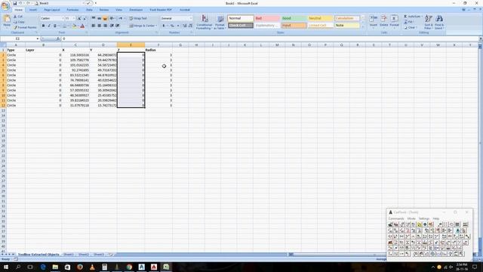Click the Cut command
This screenshot has height=272, width=483.
(x=18, y=17)
